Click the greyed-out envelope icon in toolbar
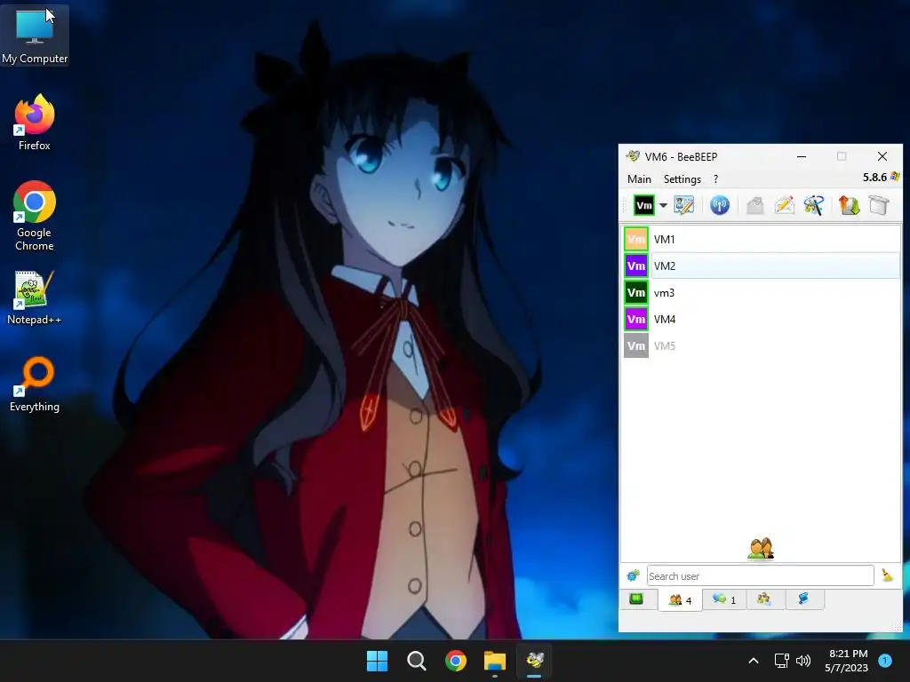Screen dimensions: 910x682 coord(754,205)
